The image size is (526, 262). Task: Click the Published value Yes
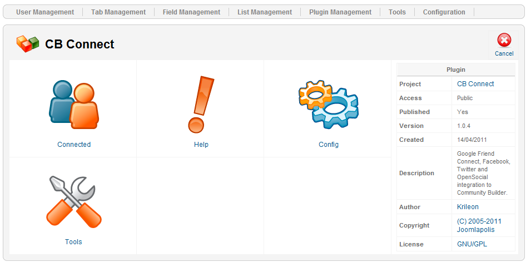(x=462, y=112)
